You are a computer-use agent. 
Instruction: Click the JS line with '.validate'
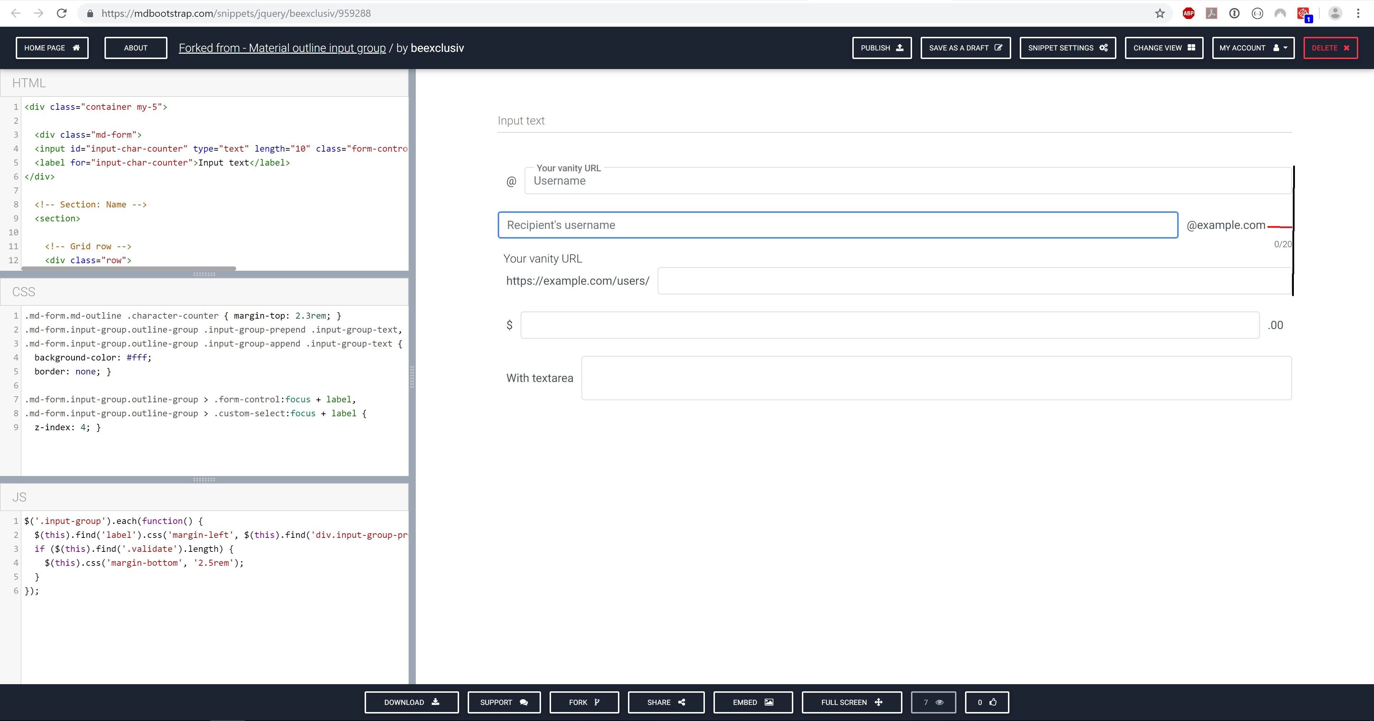pyautogui.click(x=134, y=549)
